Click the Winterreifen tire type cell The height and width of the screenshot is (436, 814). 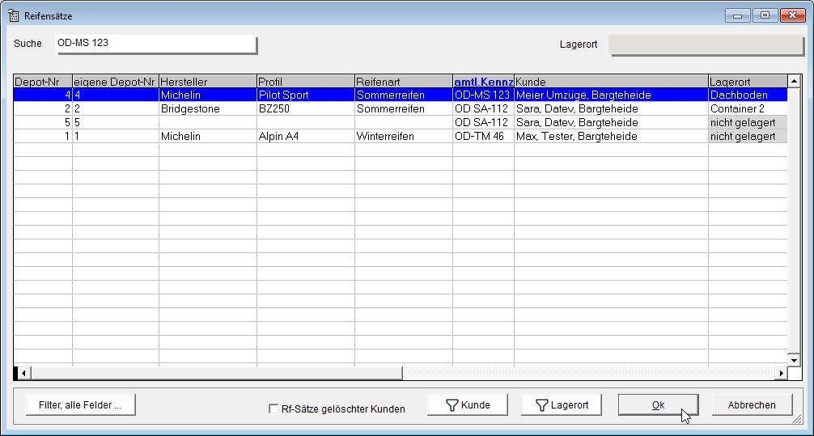[x=404, y=136]
